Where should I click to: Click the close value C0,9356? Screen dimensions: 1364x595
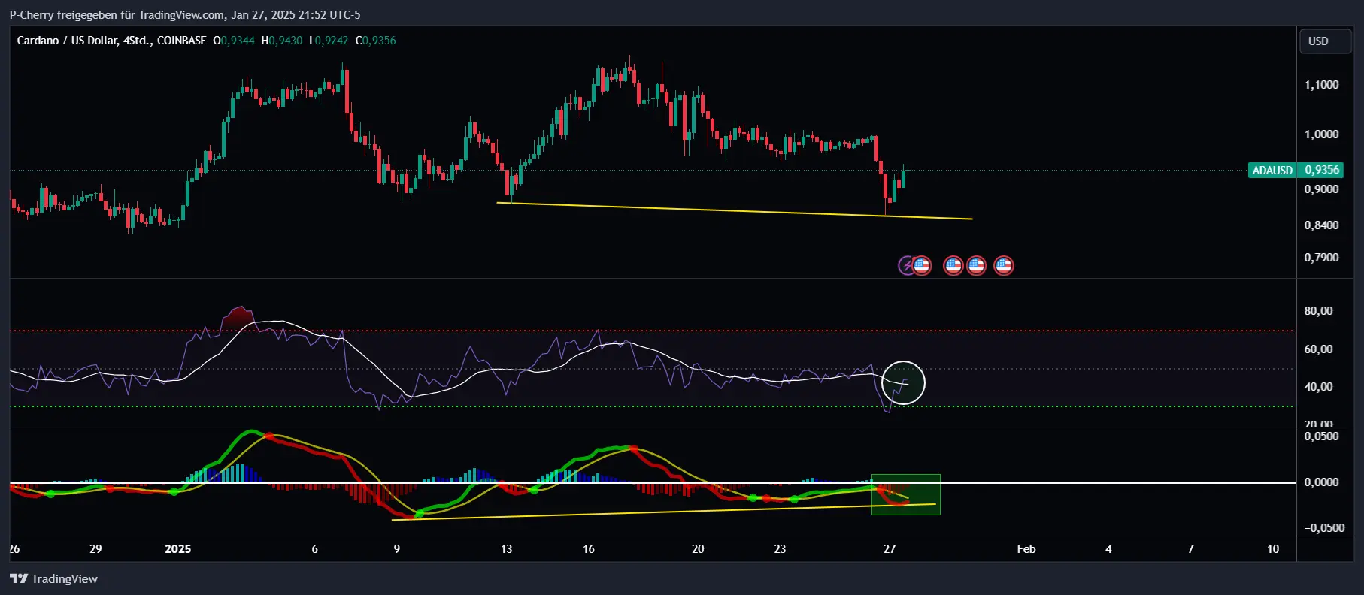(x=376, y=41)
